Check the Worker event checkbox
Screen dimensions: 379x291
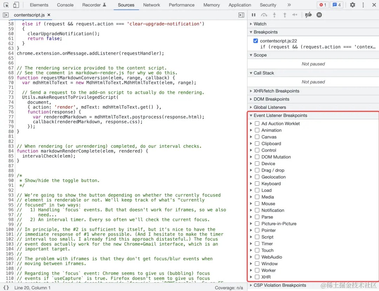click(257, 270)
